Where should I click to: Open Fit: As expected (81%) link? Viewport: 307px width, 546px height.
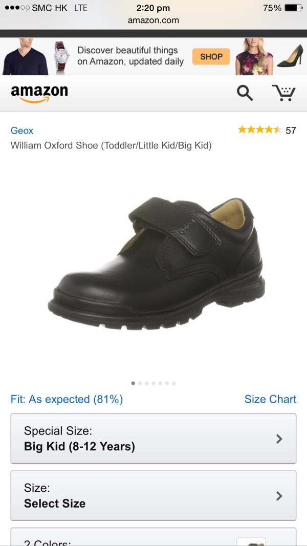pyautogui.click(x=67, y=400)
